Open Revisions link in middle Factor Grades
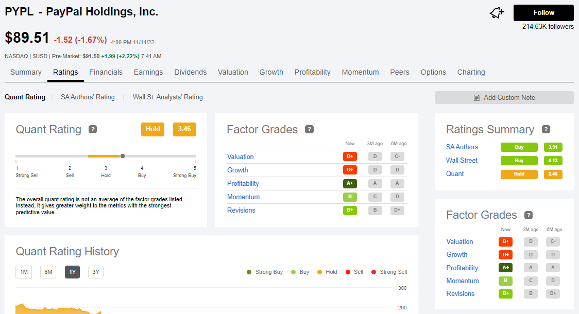Image resolution: width=579 pixels, height=314 pixels. (241, 211)
